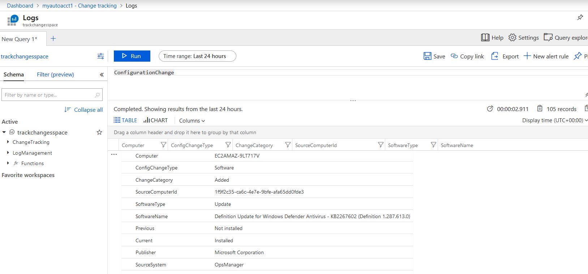The height and width of the screenshot is (274, 588).
Task: Open filter for ChangeCategory column
Action: (x=288, y=145)
